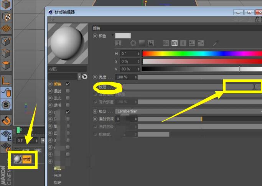Screen dimensions: 262x186
Task: Click the locked workplane grid icon
Action: click(6, 135)
